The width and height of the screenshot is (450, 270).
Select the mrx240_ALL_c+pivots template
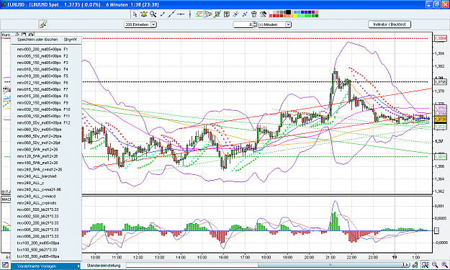(47, 203)
